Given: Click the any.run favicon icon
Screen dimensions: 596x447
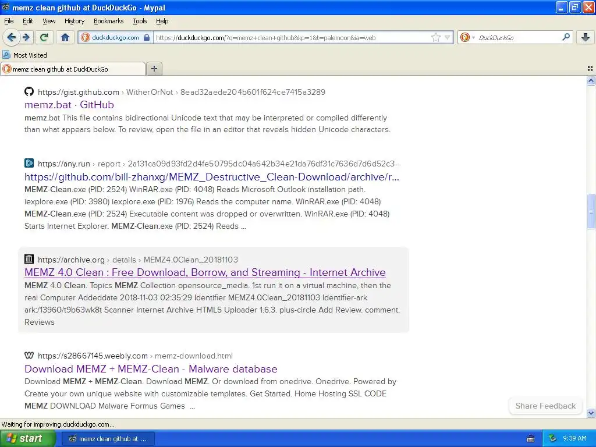Looking at the screenshot, I should point(29,163).
